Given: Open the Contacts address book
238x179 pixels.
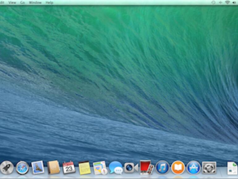Looking at the screenshot, I should click(x=53, y=168).
